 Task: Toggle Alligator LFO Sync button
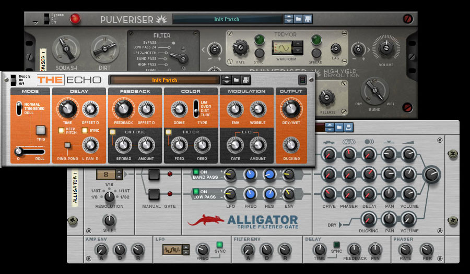click(x=219, y=245)
